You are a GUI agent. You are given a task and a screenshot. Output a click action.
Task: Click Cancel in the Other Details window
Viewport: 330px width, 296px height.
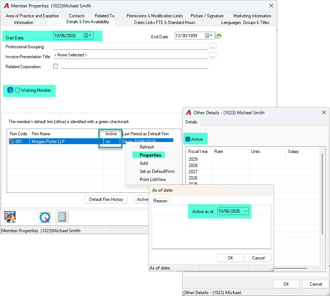click(x=316, y=284)
